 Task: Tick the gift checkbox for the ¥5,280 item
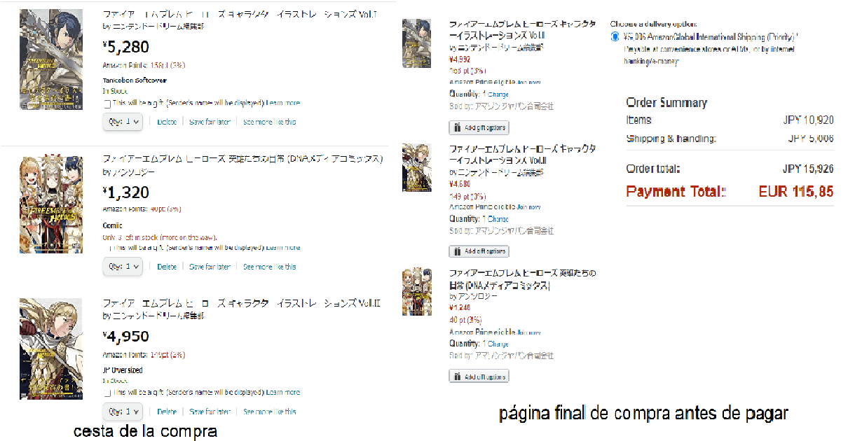pyautogui.click(x=107, y=103)
